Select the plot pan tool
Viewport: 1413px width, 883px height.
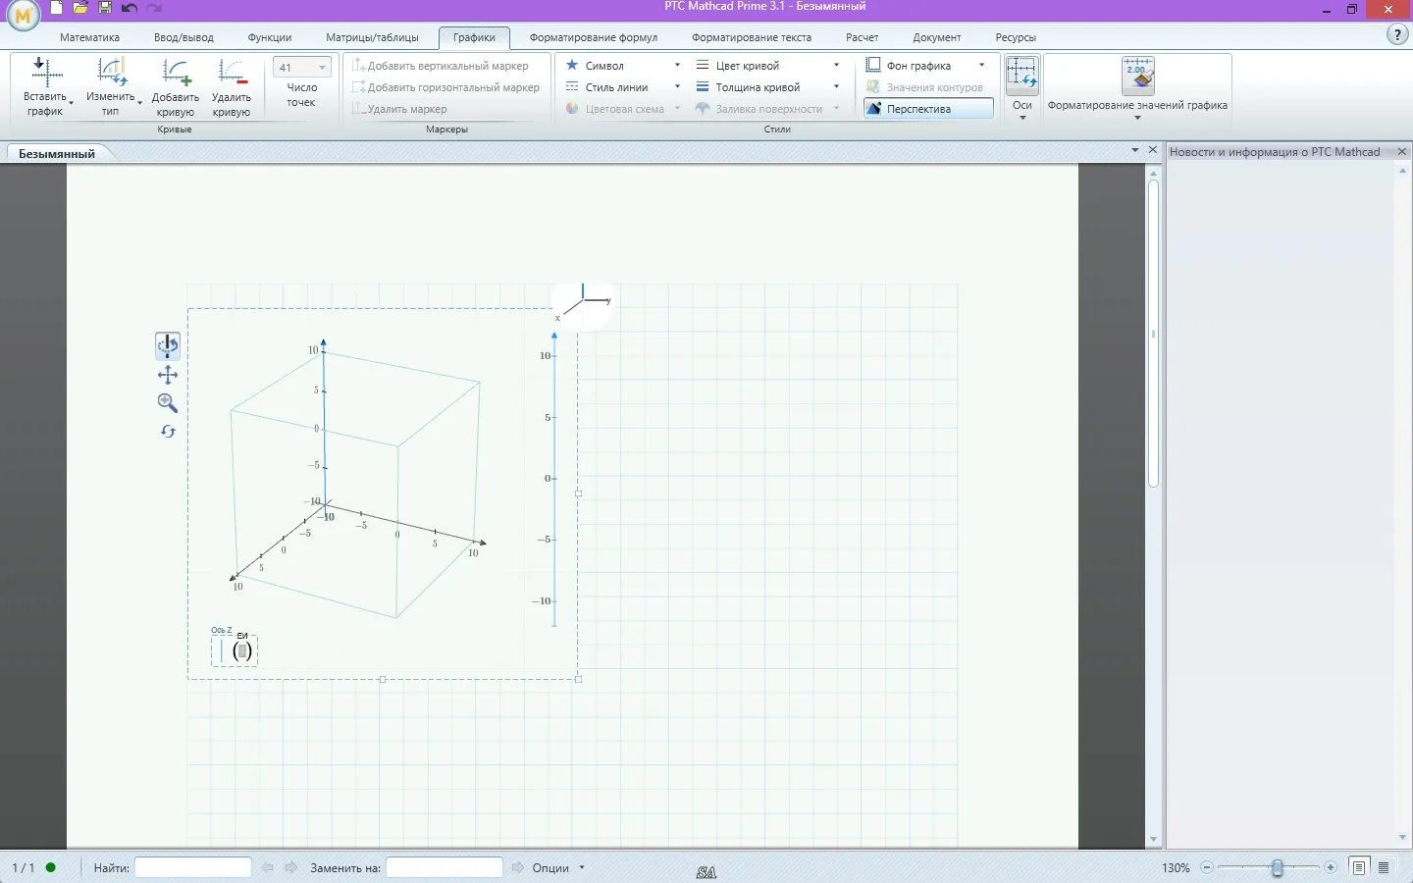pos(168,375)
